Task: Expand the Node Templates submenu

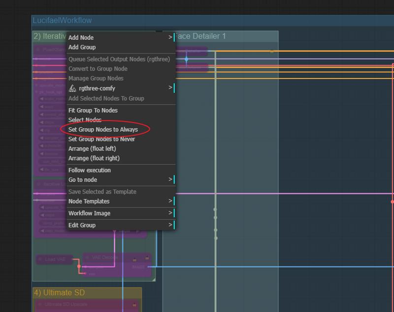Action: (121, 201)
